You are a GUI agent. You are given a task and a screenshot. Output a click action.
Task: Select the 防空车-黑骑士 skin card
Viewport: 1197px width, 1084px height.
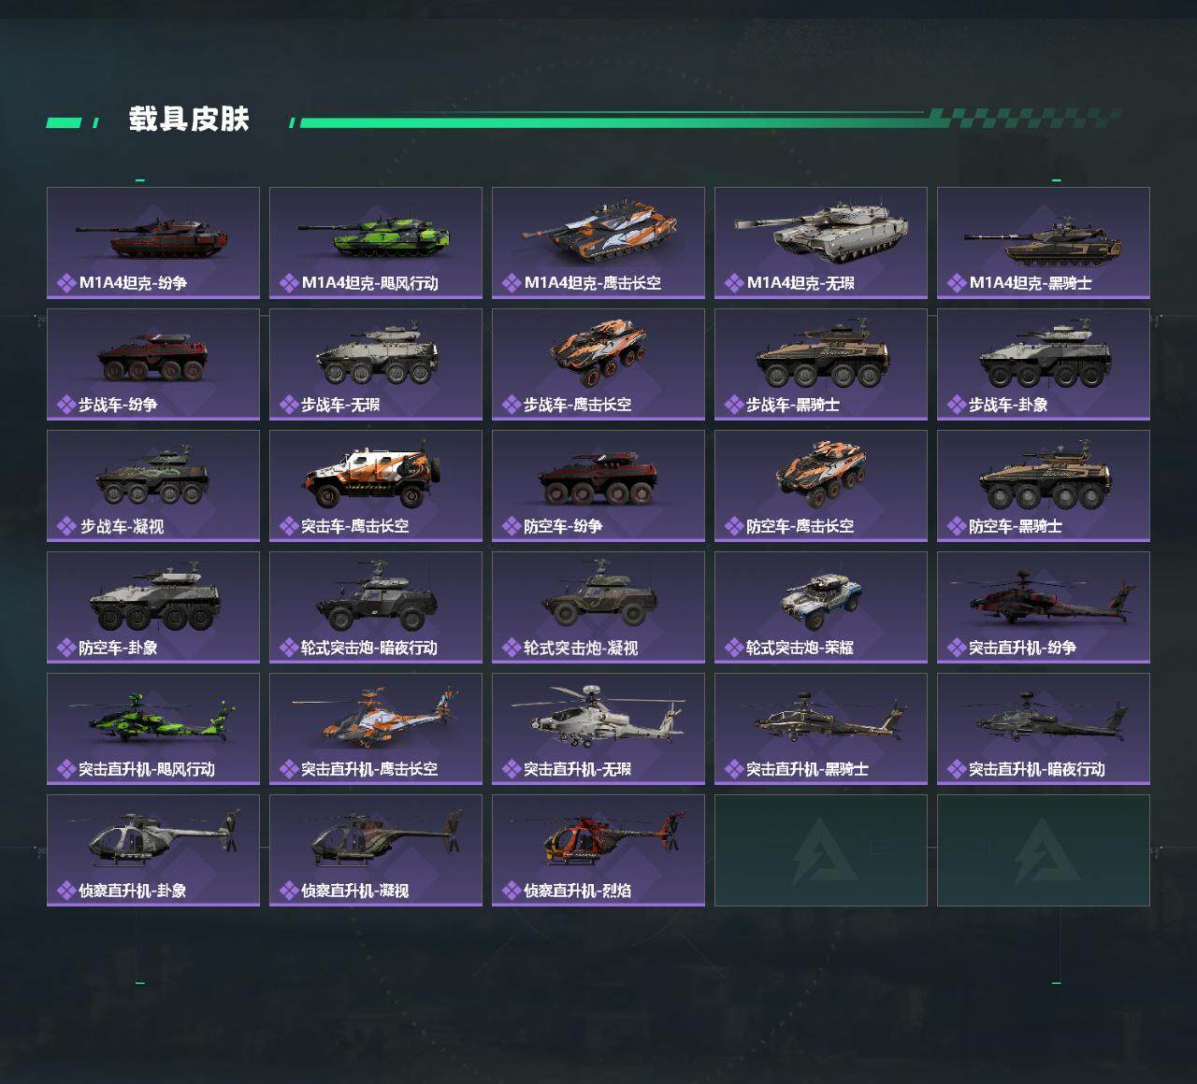click(1044, 486)
